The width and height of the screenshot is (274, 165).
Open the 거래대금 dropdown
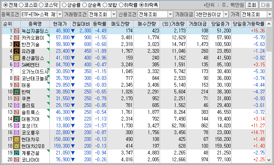[x=226, y=14]
